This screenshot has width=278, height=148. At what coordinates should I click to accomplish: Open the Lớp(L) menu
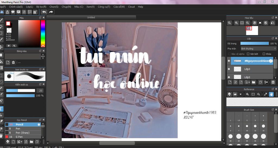tap(30, 7)
